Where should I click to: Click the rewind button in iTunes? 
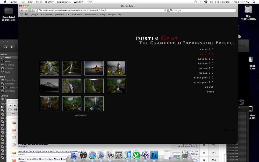coord(5,47)
